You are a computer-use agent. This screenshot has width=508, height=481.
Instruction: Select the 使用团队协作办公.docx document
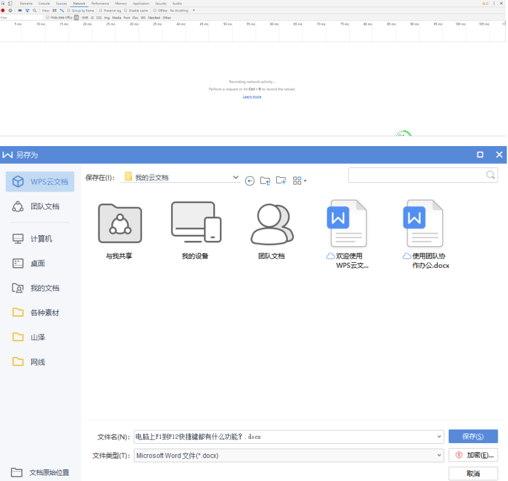coord(425,235)
